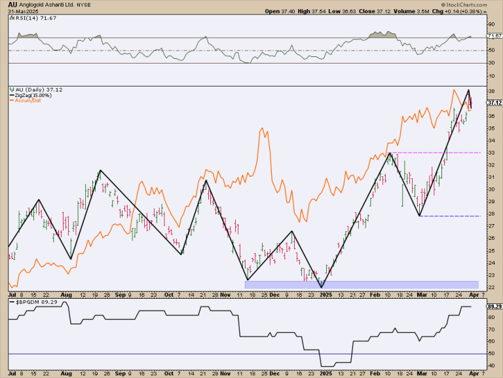Click the 33 price level on the axis
503x378 pixels.
[491, 153]
